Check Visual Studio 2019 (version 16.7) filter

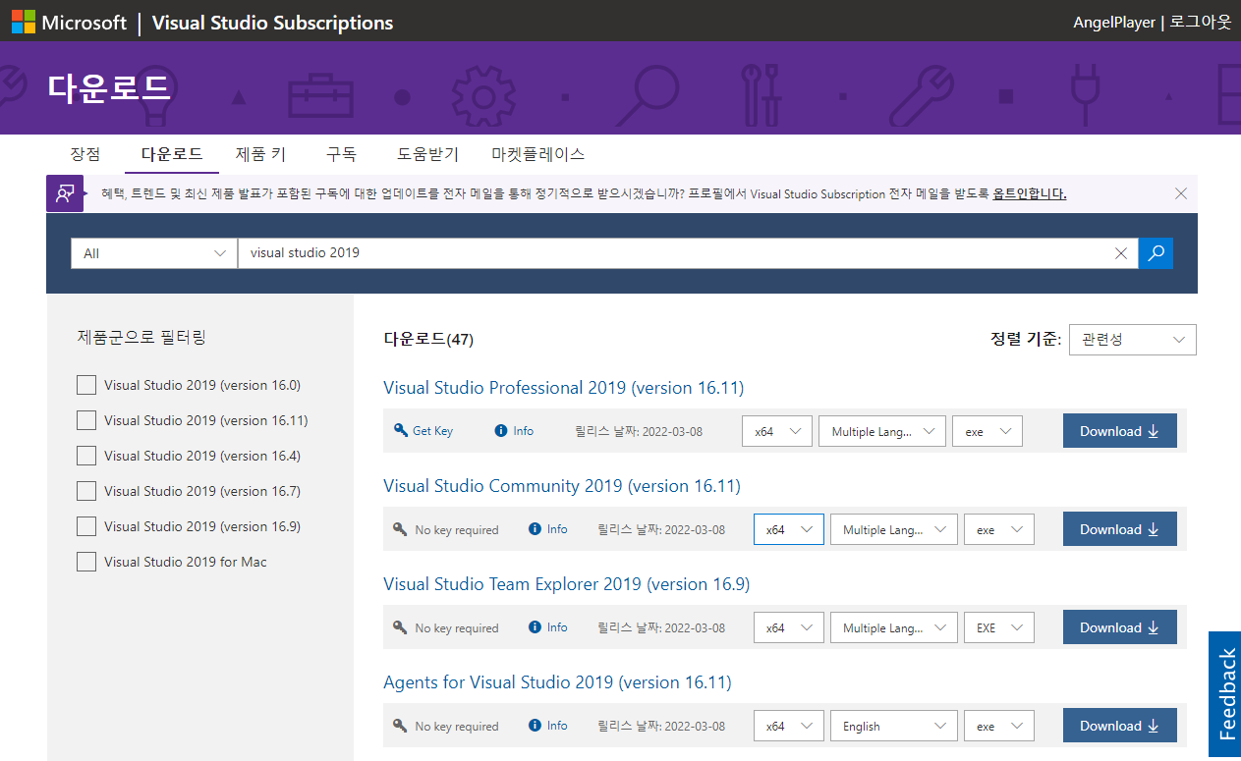(86, 491)
